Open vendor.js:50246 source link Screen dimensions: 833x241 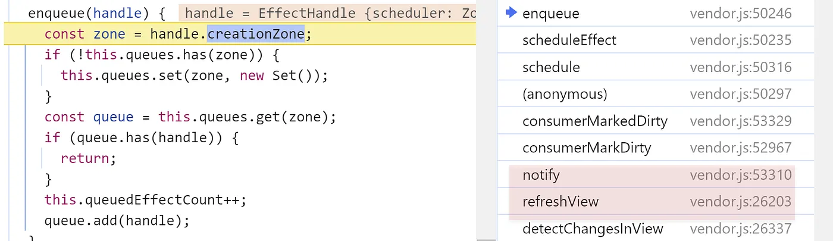coord(741,13)
